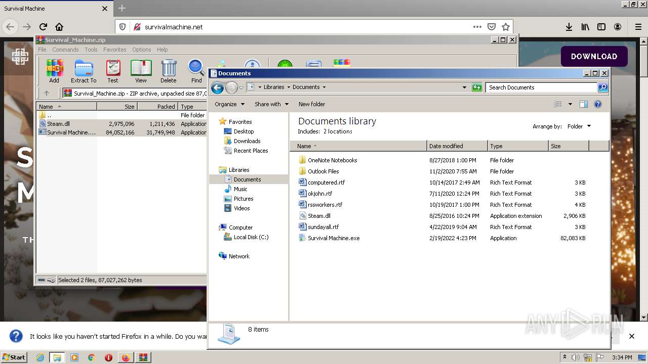The height and width of the screenshot is (364, 648).
Task: Open the Favorites menu in WinRAR
Action: coord(115,50)
